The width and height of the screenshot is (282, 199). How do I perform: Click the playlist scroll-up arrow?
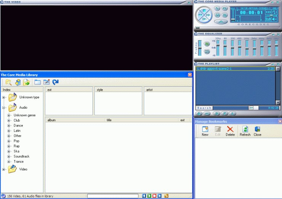click(278, 69)
